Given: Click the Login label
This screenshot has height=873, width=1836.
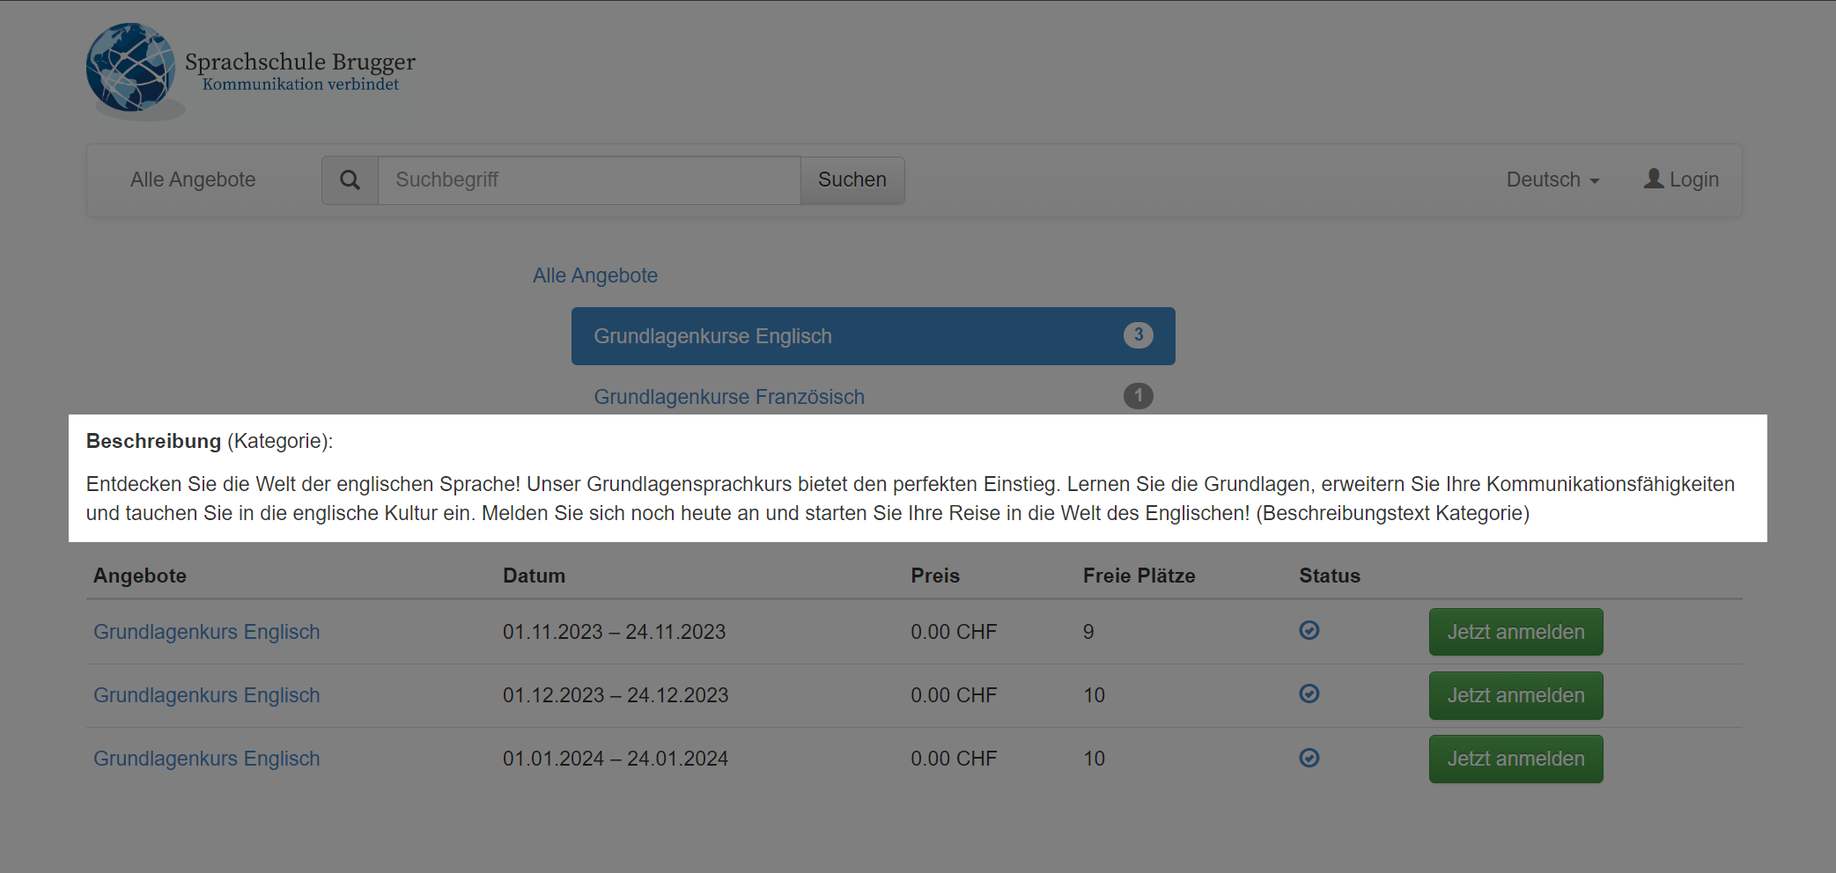Looking at the screenshot, I should click(1692, 179).
